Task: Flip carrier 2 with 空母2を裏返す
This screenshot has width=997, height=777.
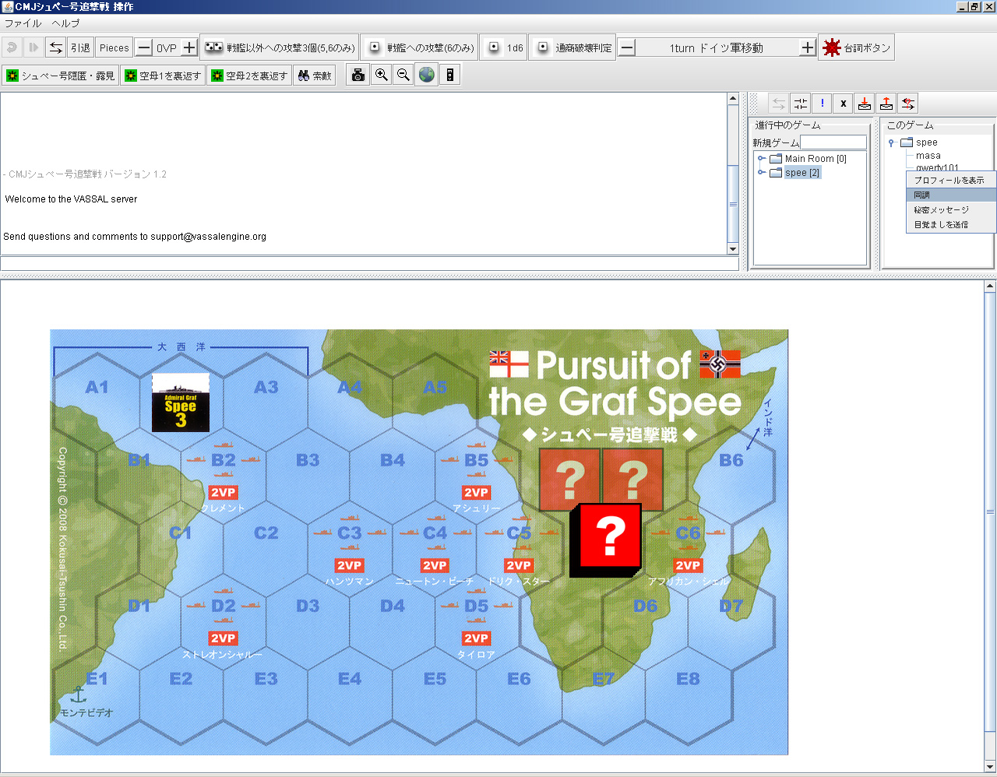Action: tap(249, 76)
